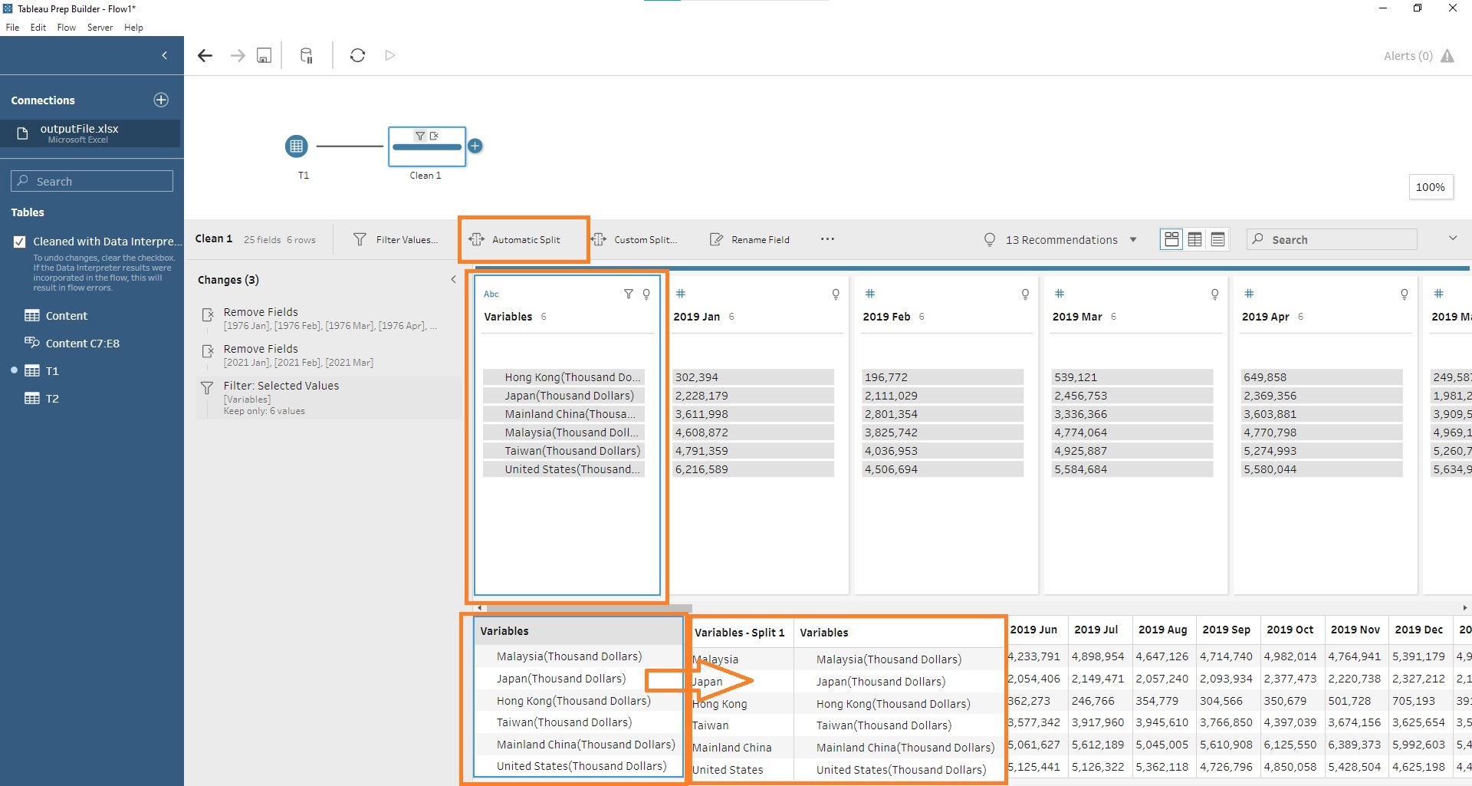
Task: Switch to profile pane view icon
Action: pos(1171,239)
